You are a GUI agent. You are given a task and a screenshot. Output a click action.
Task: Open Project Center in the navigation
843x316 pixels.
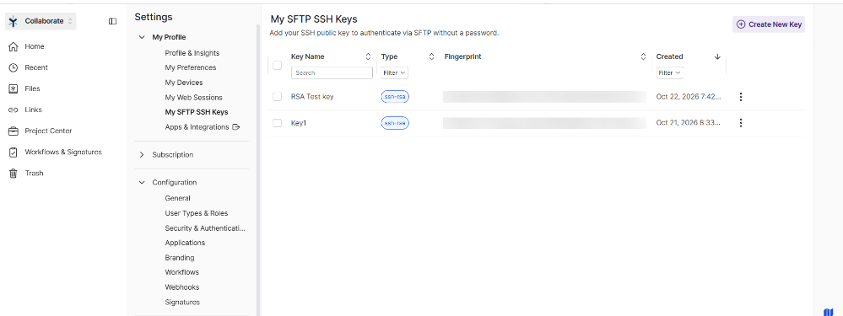click(48, 131)
